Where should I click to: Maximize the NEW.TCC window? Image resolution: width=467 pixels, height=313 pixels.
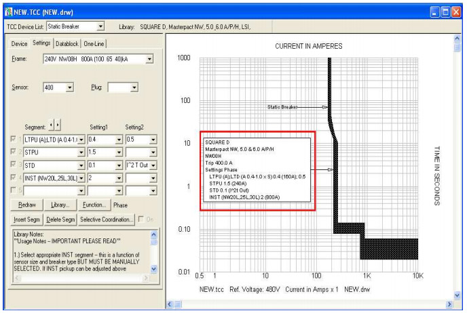tap(445, 12)
